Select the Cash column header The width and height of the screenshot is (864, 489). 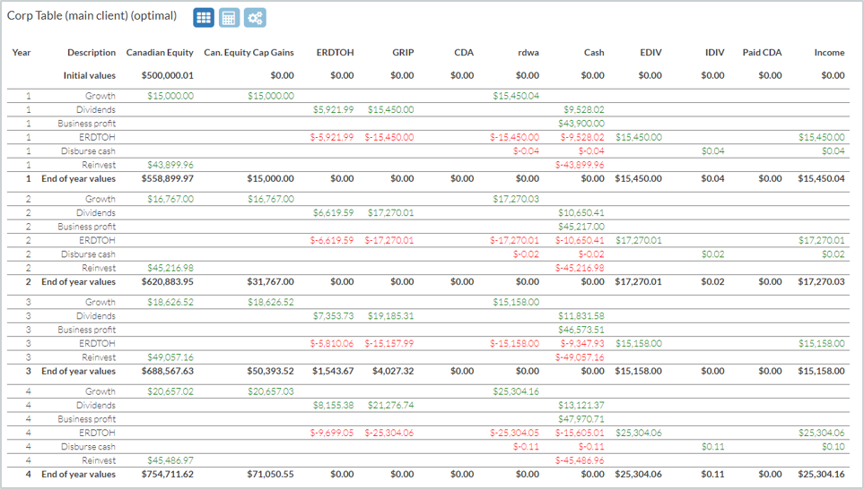[x=594, y=53]
